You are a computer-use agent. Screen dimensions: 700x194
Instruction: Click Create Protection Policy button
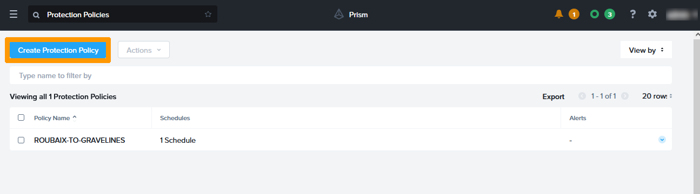58,50
